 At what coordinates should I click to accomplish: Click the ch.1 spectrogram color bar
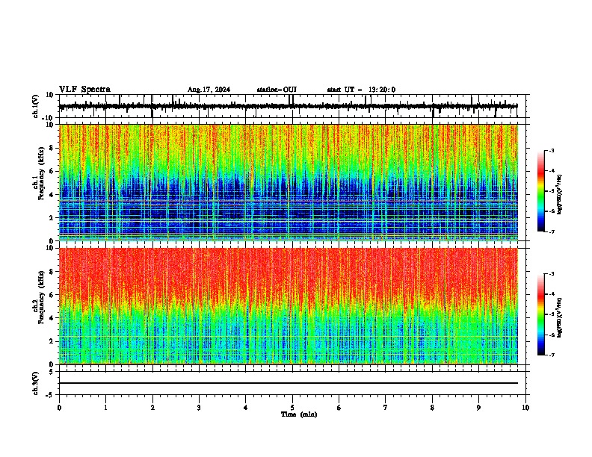click(x=541, y=191)
